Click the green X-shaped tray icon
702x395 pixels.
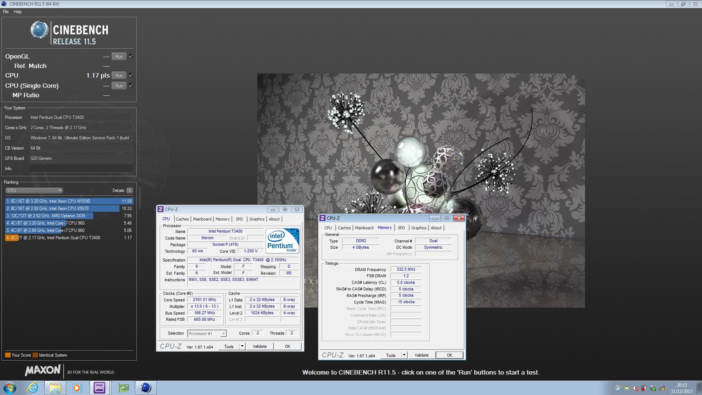[x=627, y=388]
